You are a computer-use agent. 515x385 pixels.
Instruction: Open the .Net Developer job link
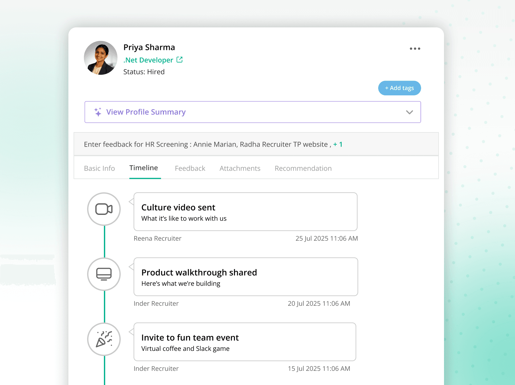[148, 60]
